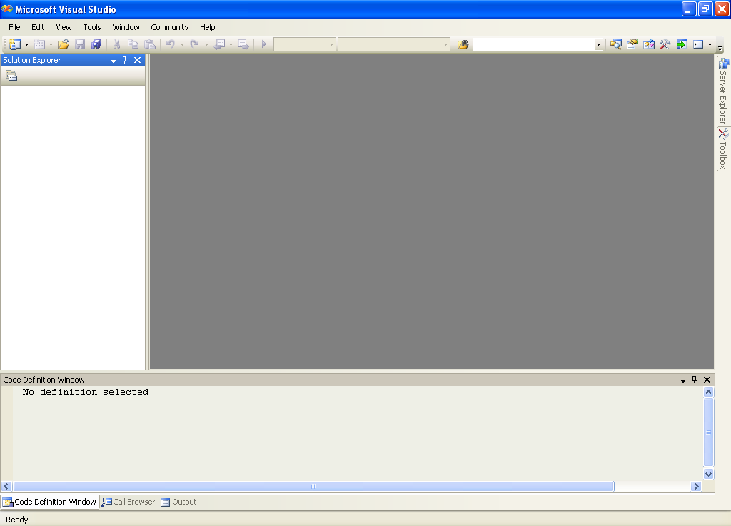731x526 pixels.
Task: Open the Properties Window toolbar icon
Action: (632, 44)
